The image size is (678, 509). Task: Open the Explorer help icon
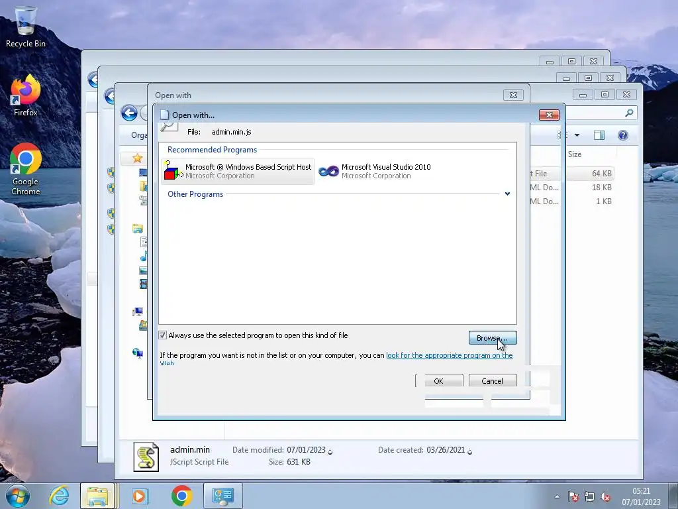pos(622,135)
